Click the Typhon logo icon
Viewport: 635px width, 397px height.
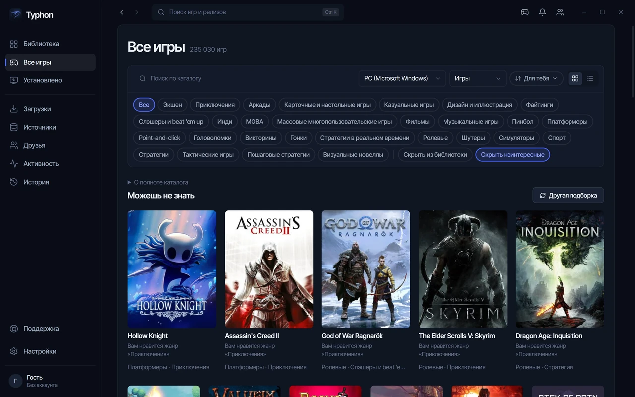tap(15, 15)
